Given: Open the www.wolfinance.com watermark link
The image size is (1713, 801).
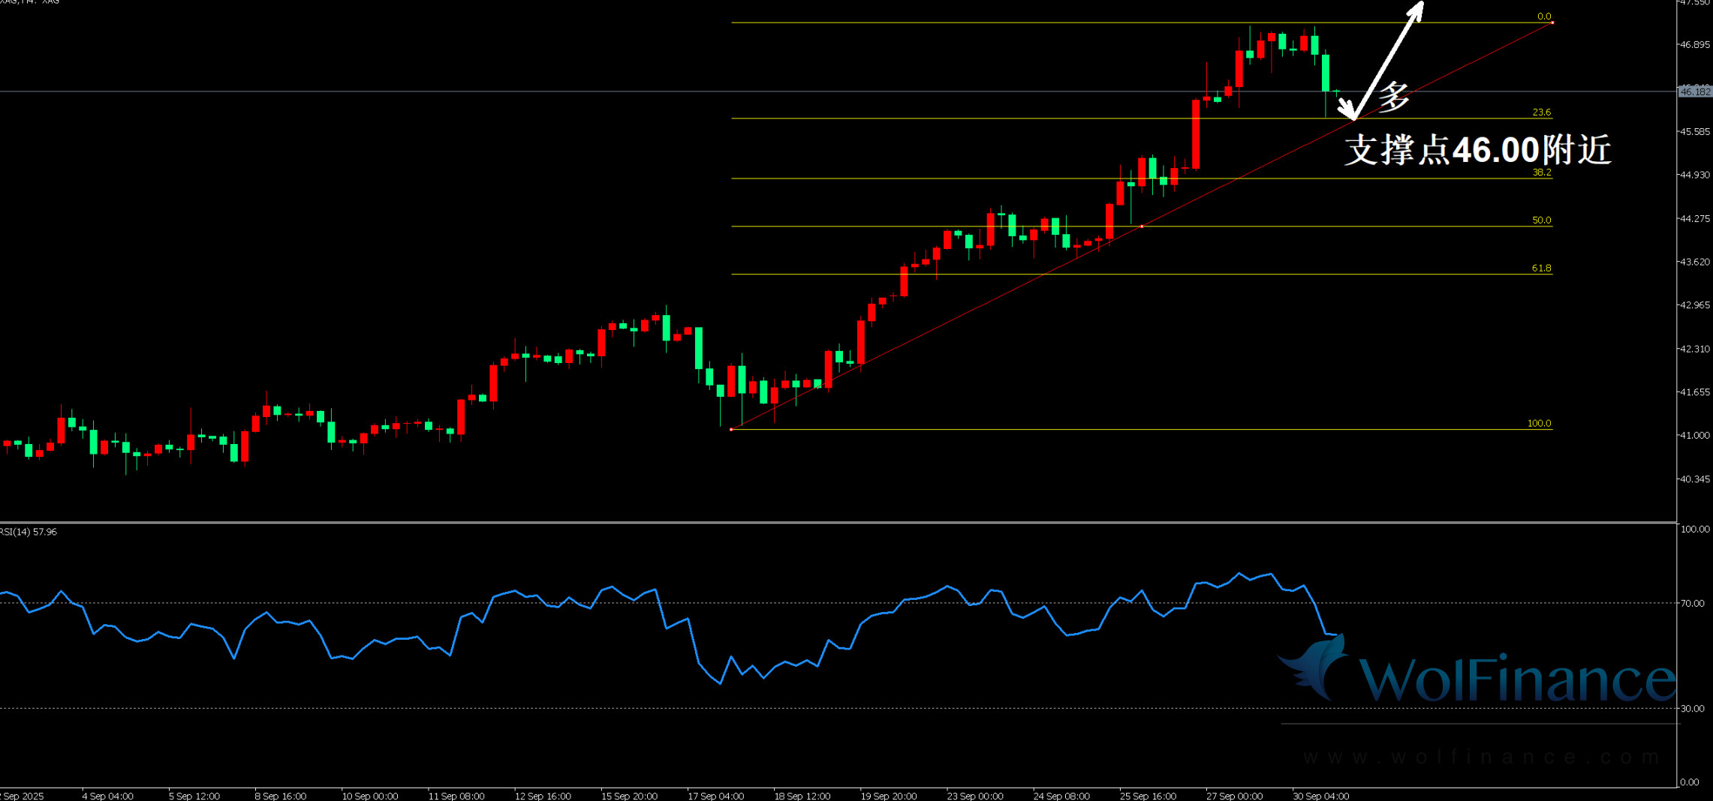Looking at the screenshot, I should 1481,757.
